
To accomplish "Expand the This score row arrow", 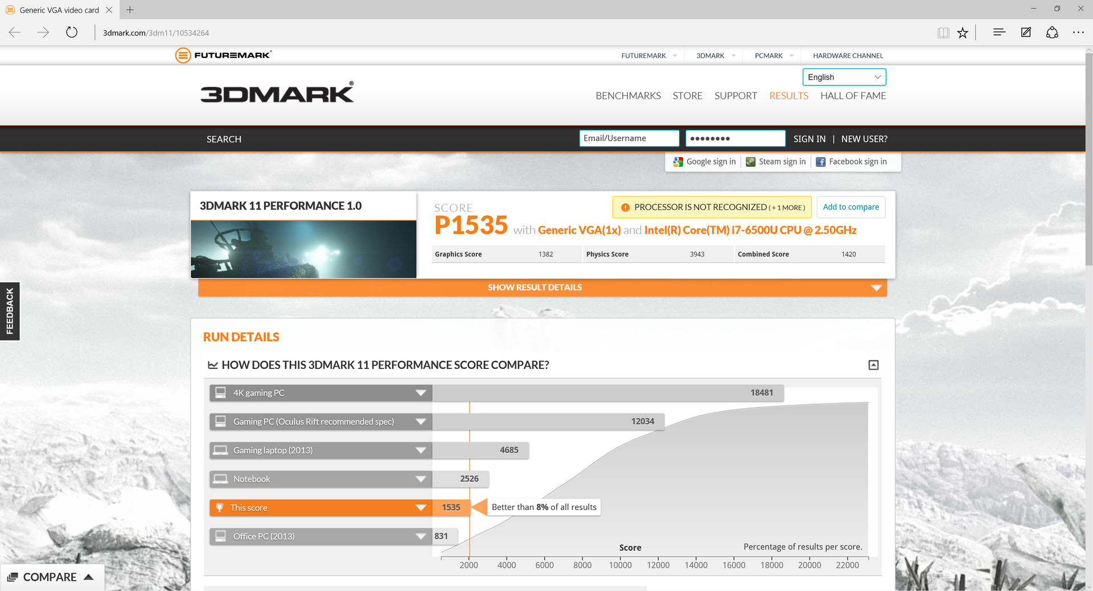I will point(421,508).
